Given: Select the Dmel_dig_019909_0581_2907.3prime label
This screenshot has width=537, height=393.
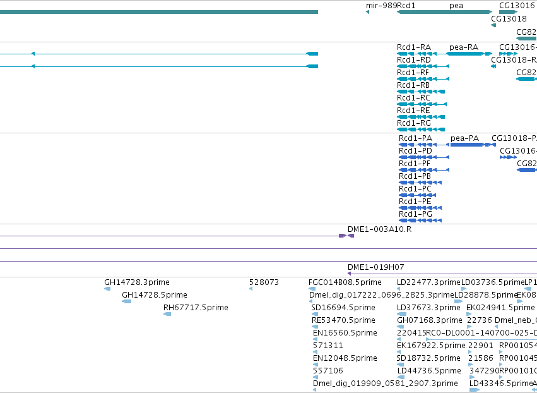Looking at the screenshot, I should (386, 384).
